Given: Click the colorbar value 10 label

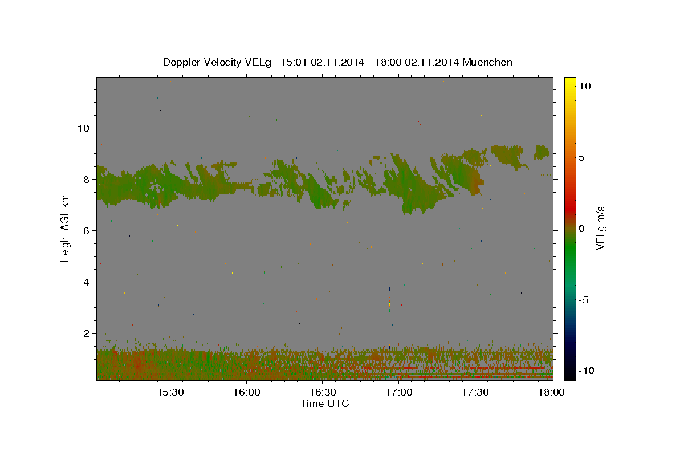Looking at the screenshot, I should click(x=584, y=86).
